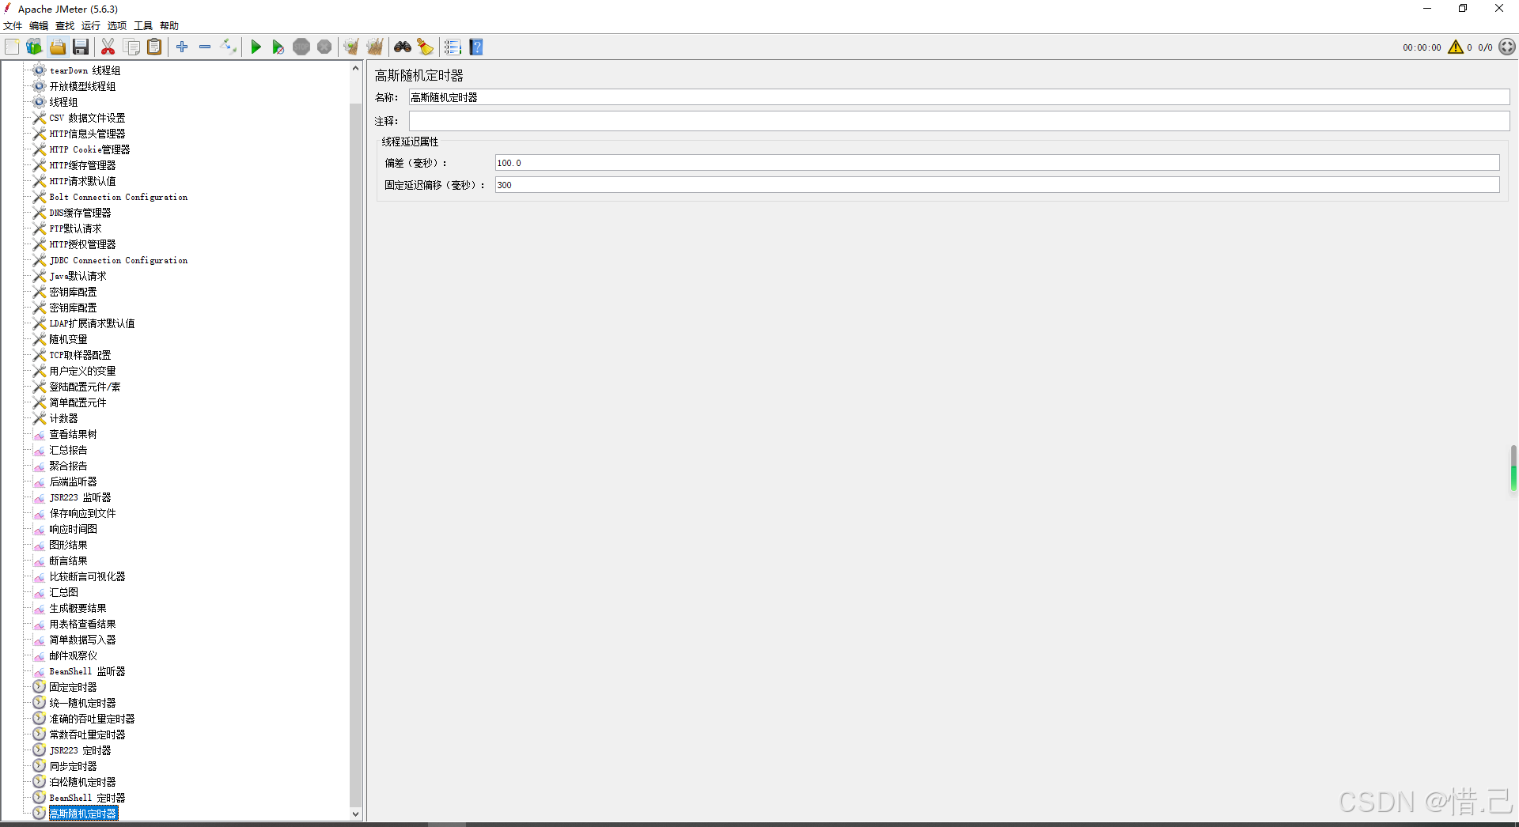Clear all results with double broom icon
The image size is (1519, 827).
[x=375, y=47]
